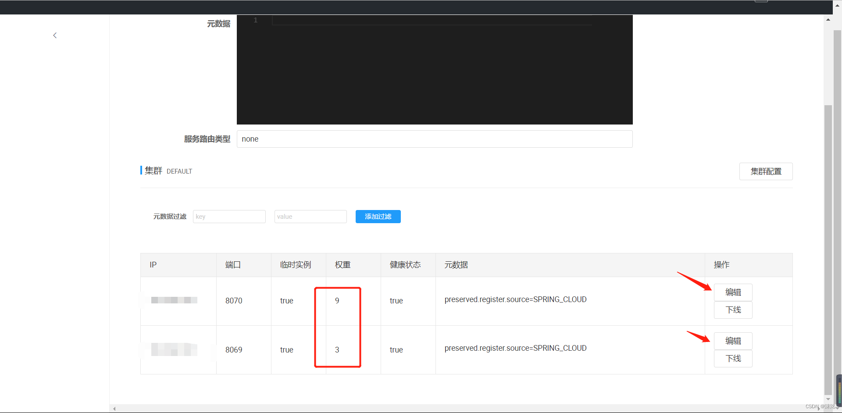842x413 pixels.
Task: Click the vertical scrollbar thumb
Action: coord(828,250)
